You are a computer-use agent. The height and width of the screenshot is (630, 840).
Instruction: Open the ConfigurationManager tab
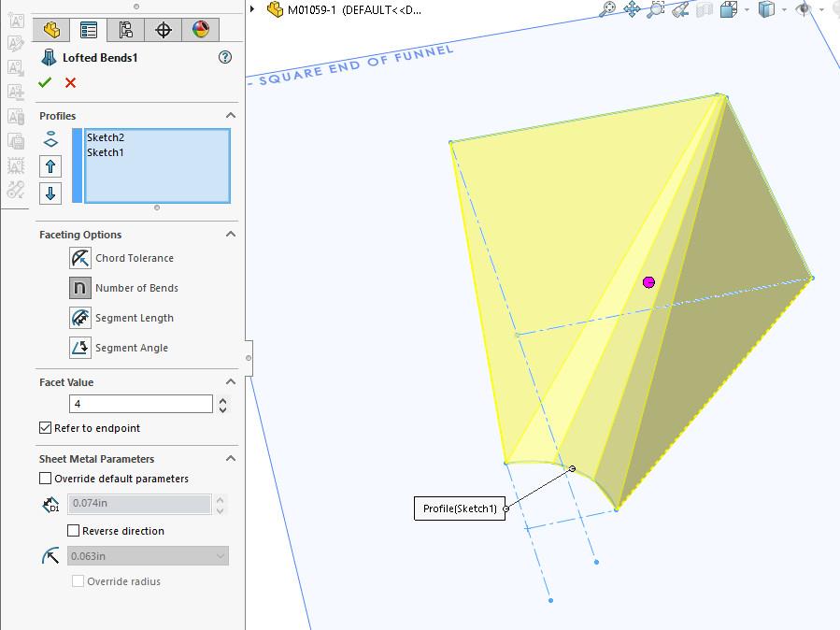pos(126,29)
